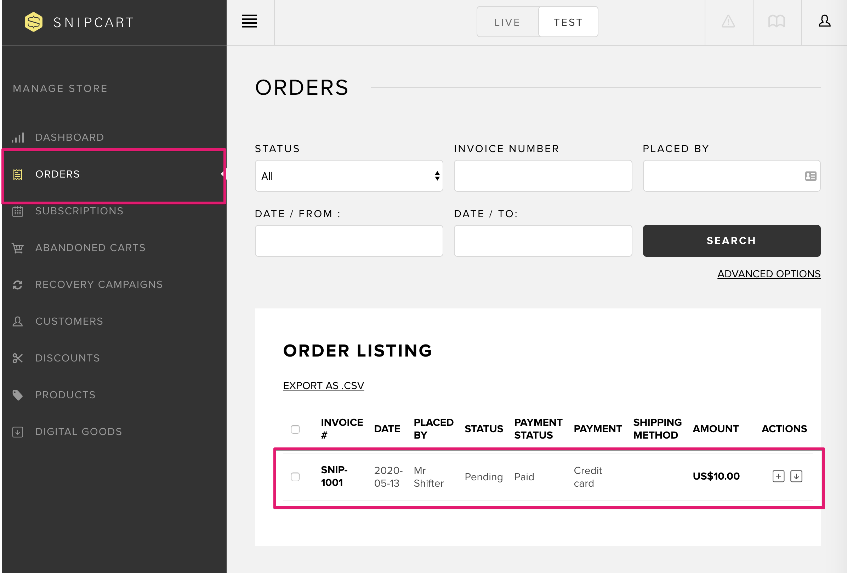This screenshot has height=573, width=847.
Task: Click the Digital Goods download icon
Action: [x=17, y=432]
